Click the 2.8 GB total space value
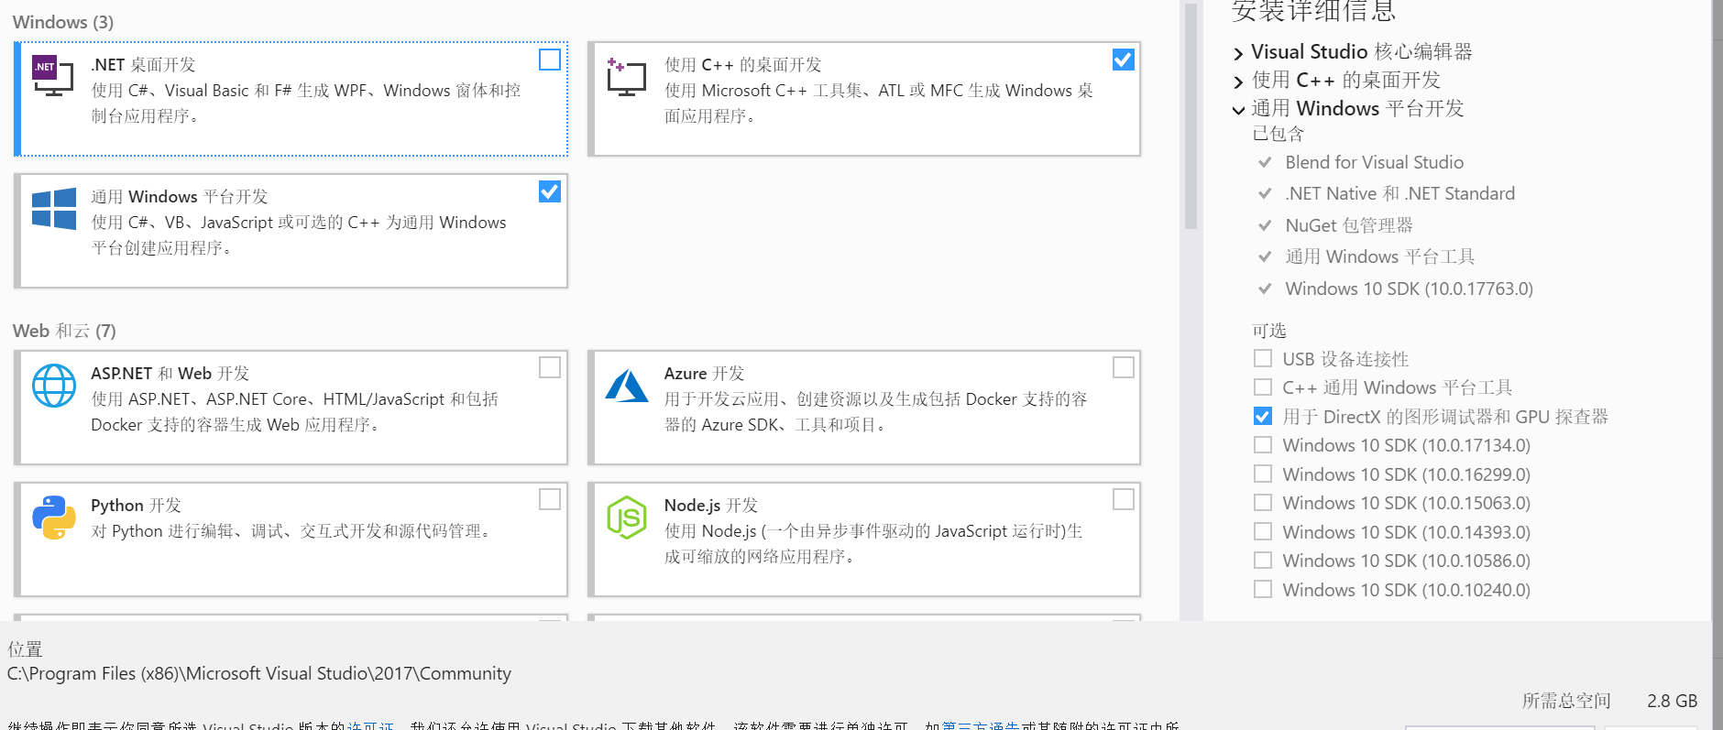 [x=1672, y=701]
